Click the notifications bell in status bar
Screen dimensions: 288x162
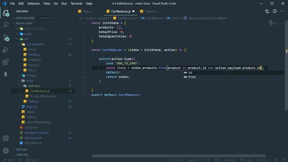[x=283, y=160]
